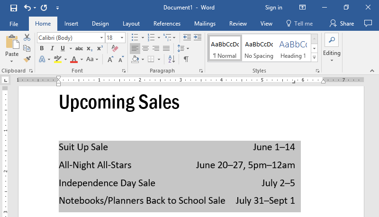
Task: Cut selection with the scissors icon
Action: coord(27,37)
